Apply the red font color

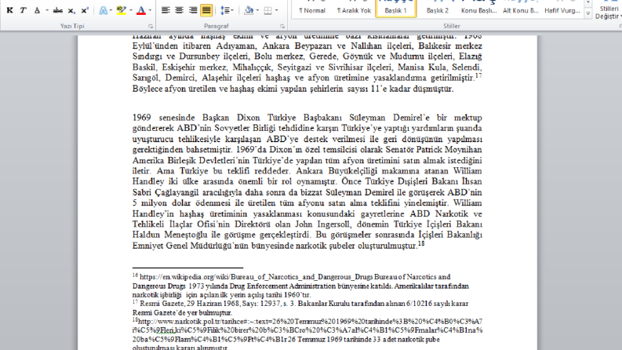[x=141, y=10]
